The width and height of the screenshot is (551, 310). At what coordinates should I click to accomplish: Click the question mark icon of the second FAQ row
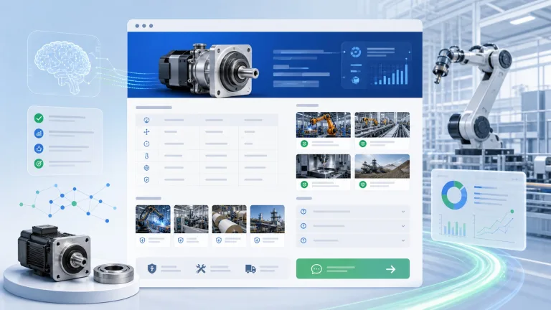pyautogui.click(x=303, y=226)
